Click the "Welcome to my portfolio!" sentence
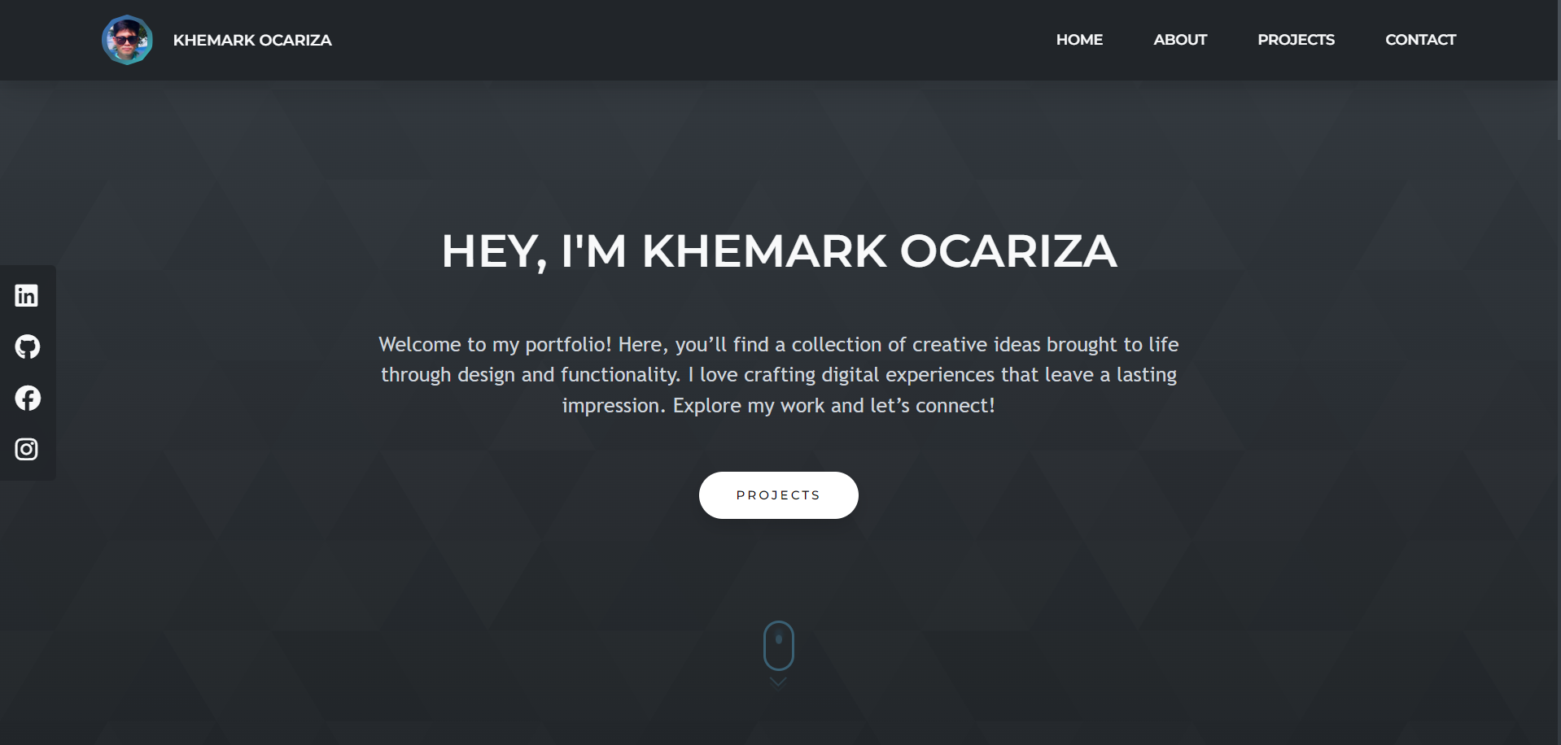1561x745 pixels. pos(495,345)
